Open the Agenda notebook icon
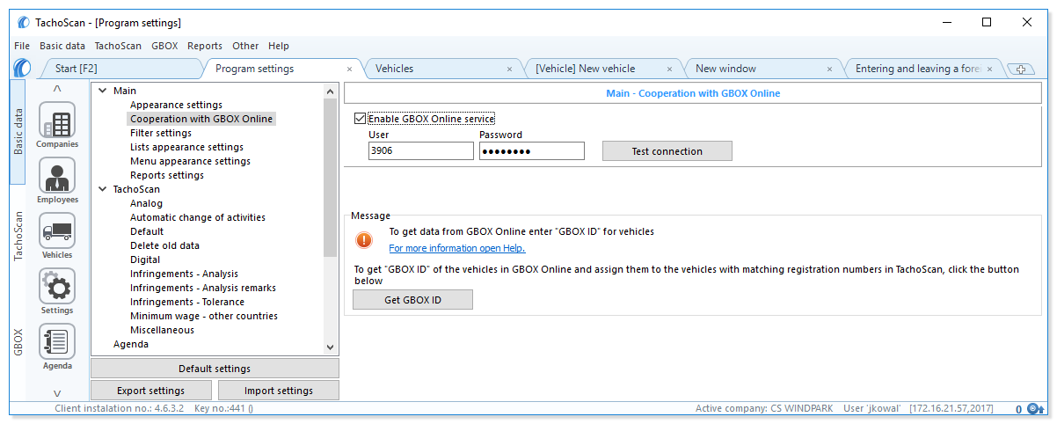The image size is (1057, 424). [57, 341]
